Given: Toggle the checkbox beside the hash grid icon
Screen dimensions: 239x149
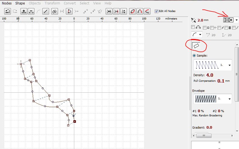Looking at the screenshot, I should 226,28.
